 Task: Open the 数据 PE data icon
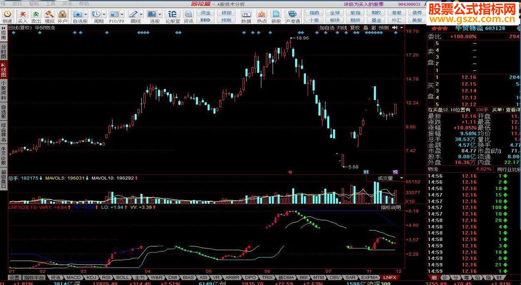click(x=246, y=16)
